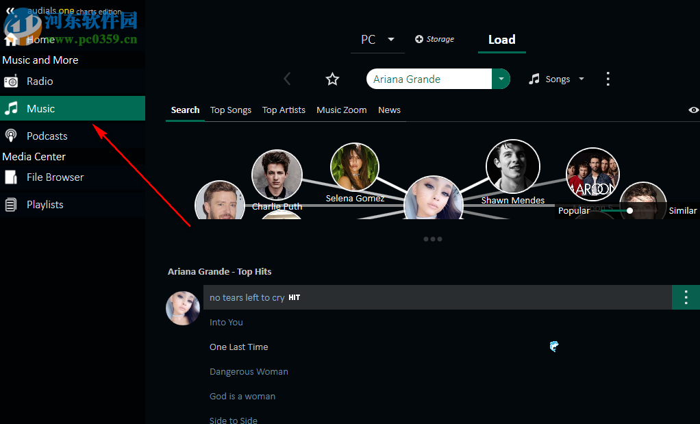Open the News tab
Screen dimensions: 700x424
tap(389, 110)
